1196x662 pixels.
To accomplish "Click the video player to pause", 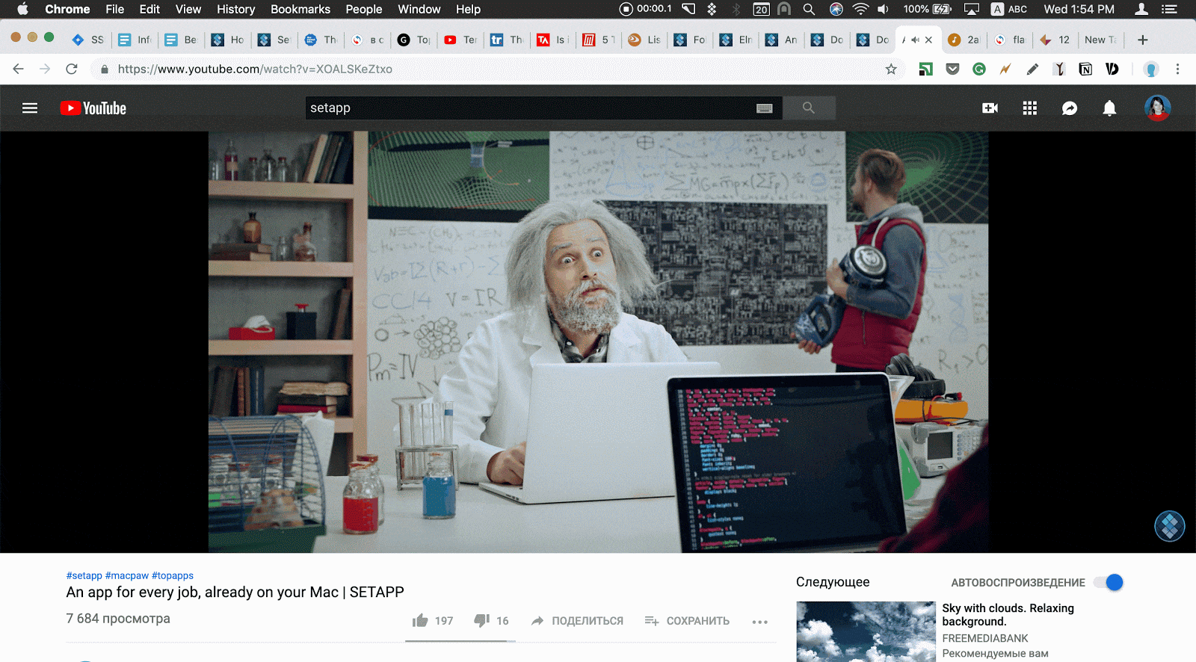I will 598,342.
